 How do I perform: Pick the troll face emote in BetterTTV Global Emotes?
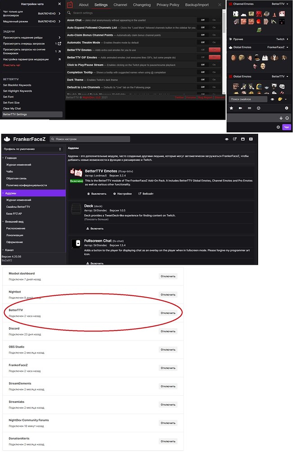(x=282, y=86)
